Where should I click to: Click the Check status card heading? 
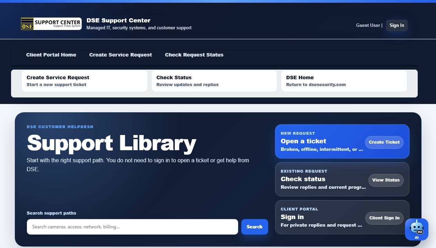pos(303,179)
